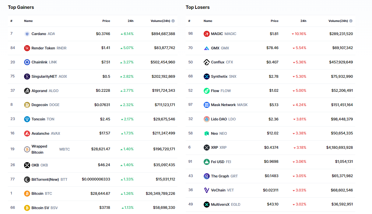Screen dimensions: 372x214
Task: Click the Render Token red logo icon
Action: pyautogui.click(x=27, y=48)
